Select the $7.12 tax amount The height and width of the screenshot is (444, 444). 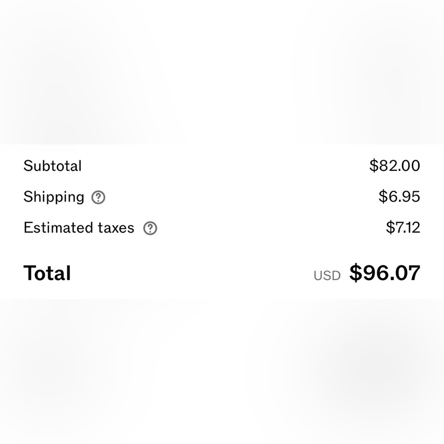[x=402, y=228]
